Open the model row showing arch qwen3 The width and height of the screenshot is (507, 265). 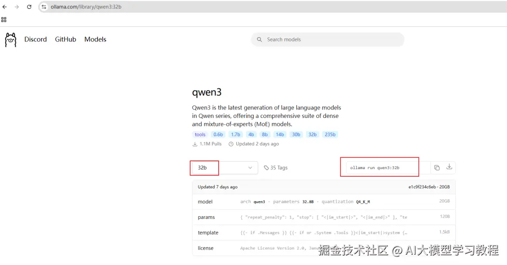tap(323, 202)
